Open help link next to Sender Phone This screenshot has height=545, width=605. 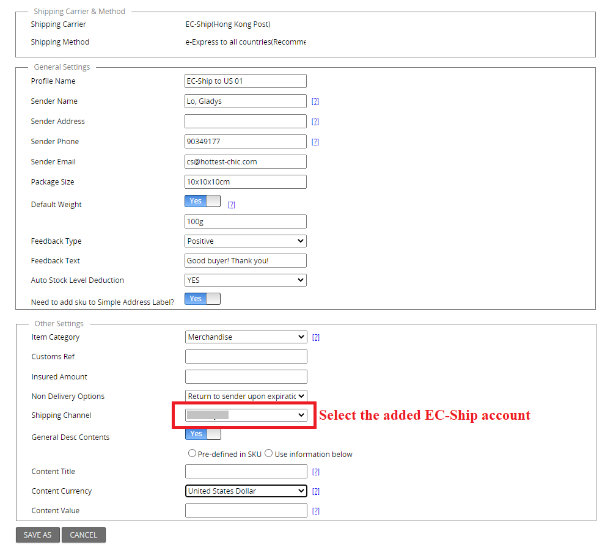[315, 142]
